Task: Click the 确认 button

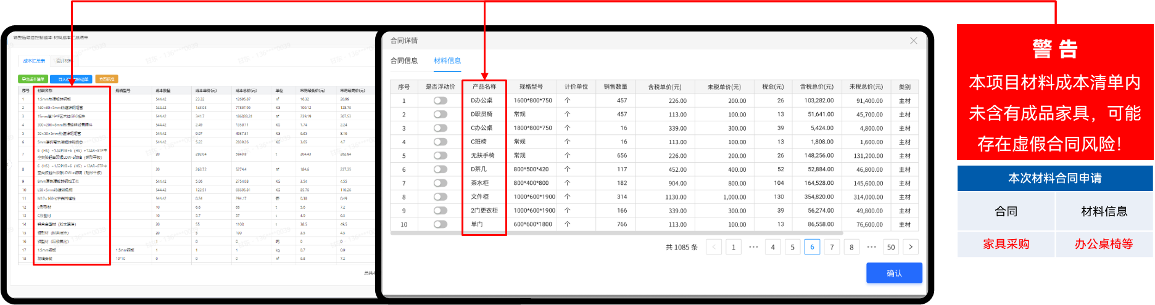Action: (x=894, y=273)
